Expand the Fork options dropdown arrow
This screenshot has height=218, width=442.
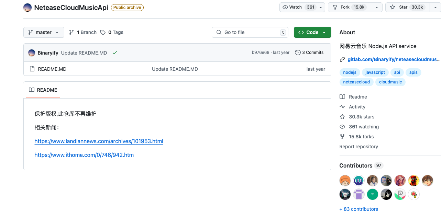click(377, 7)
